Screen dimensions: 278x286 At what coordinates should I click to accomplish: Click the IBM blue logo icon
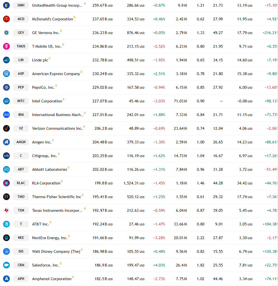click(x=6, y=115)
